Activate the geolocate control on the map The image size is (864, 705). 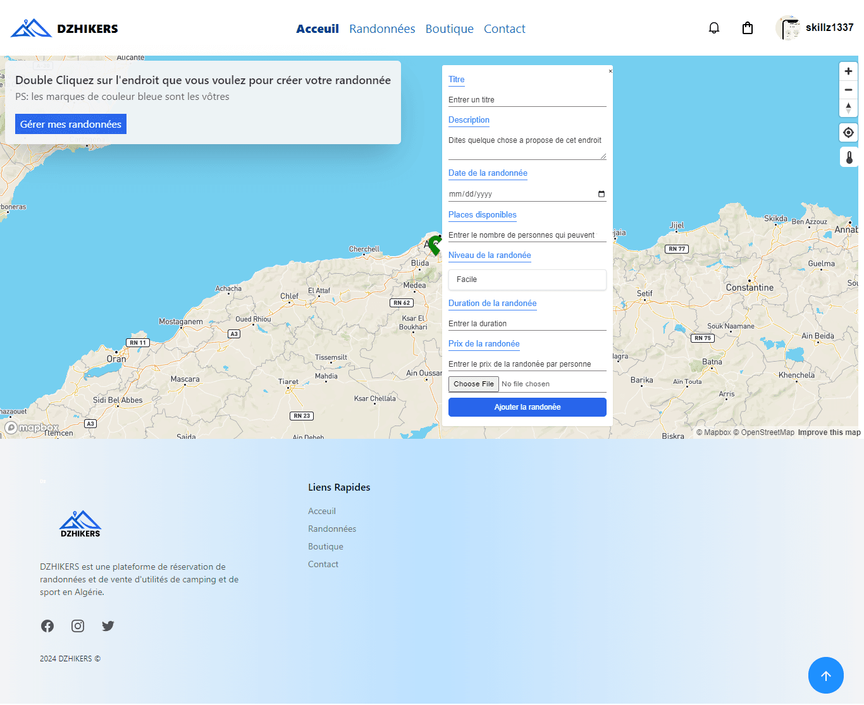(848, 132)
